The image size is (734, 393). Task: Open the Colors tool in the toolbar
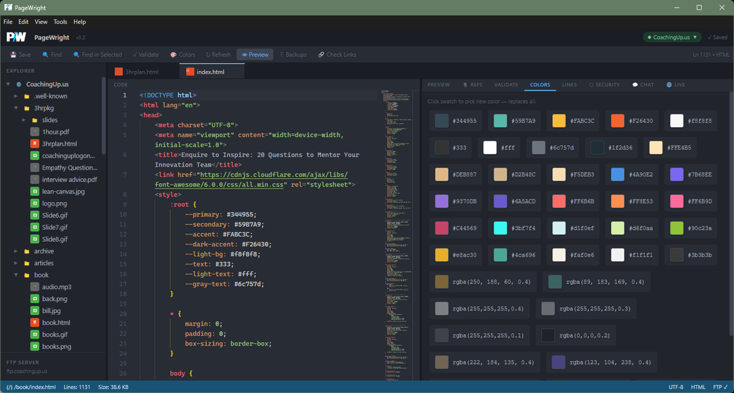[183, 54]
